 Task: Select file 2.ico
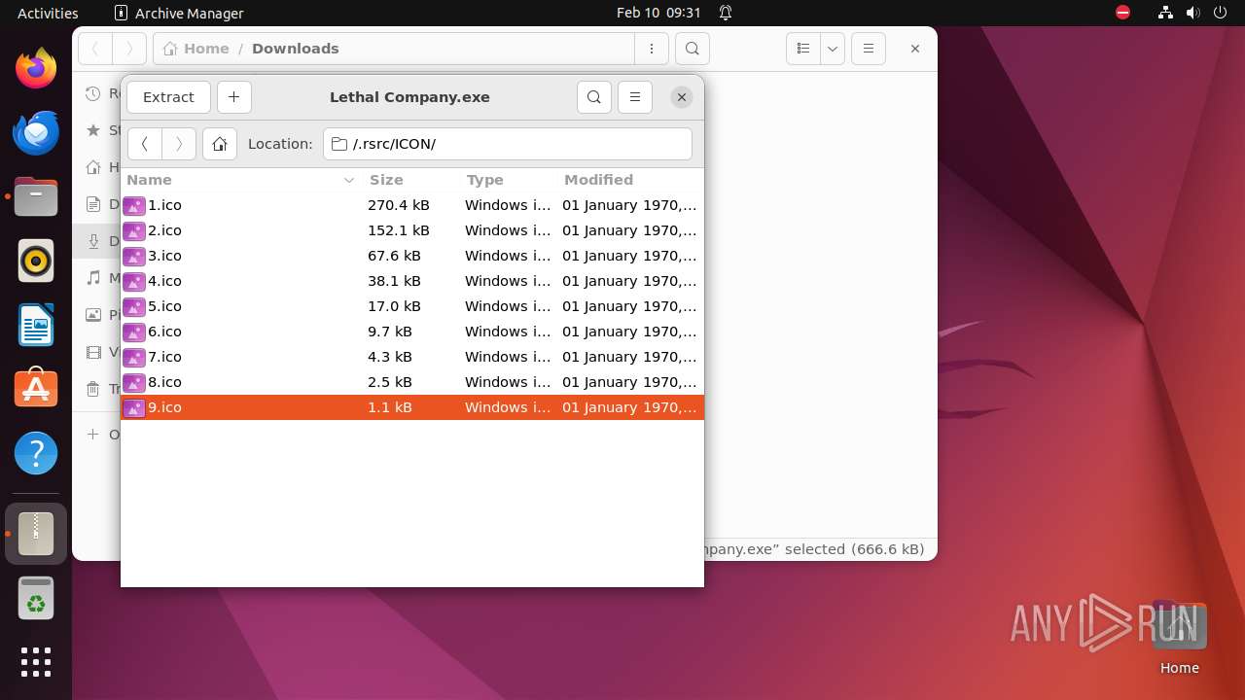click(x=411, y=230)
